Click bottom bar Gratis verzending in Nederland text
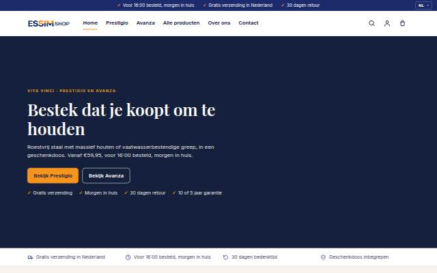Image resolution: width=437 pixels, height=273 pixels. tap(70, 257)
